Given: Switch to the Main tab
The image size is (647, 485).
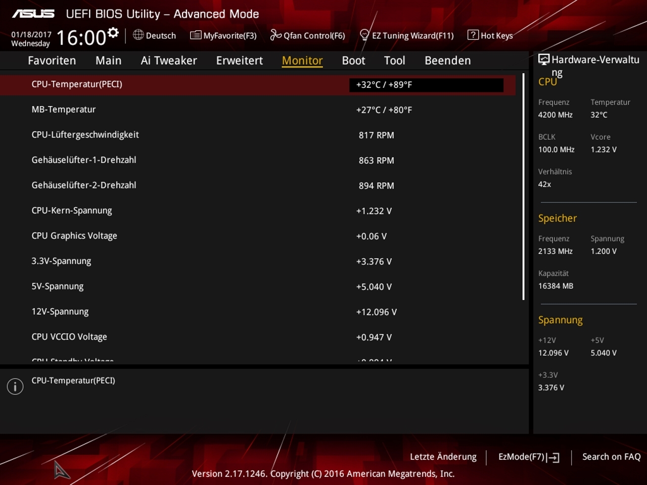Looking at the screenshot, I should 108,61.
